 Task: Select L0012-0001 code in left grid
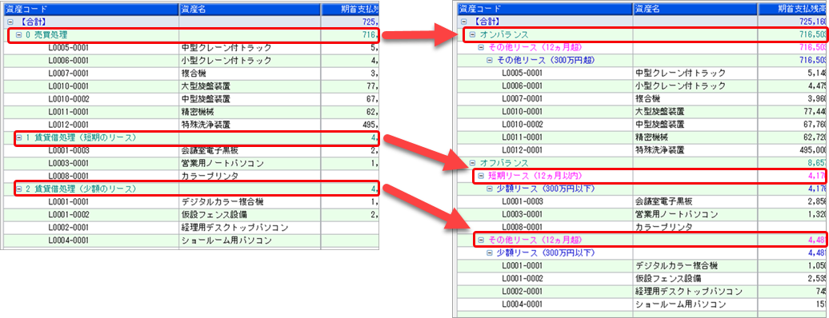[68, 125]
